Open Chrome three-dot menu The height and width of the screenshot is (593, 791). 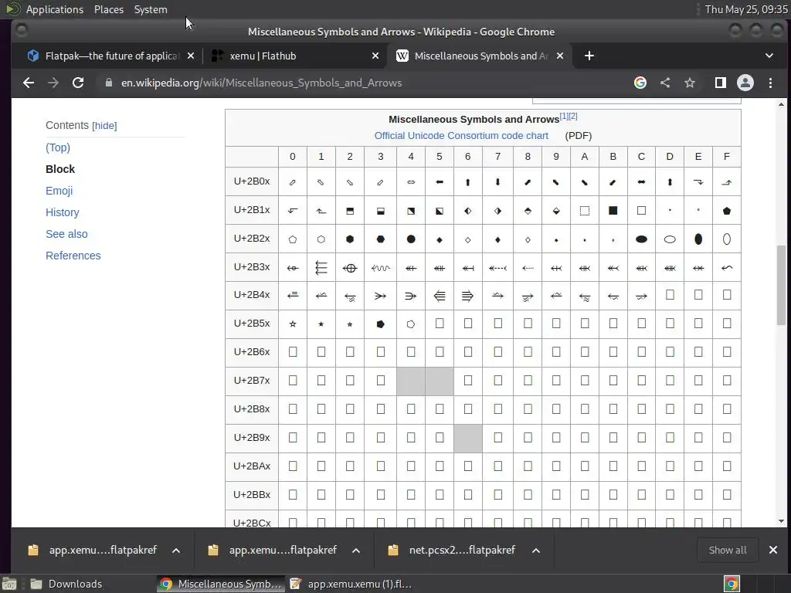pos(770,83)
